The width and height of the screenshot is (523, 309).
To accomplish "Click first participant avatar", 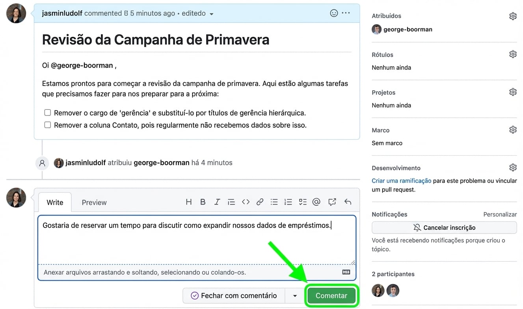I will [x=378, y=290].
